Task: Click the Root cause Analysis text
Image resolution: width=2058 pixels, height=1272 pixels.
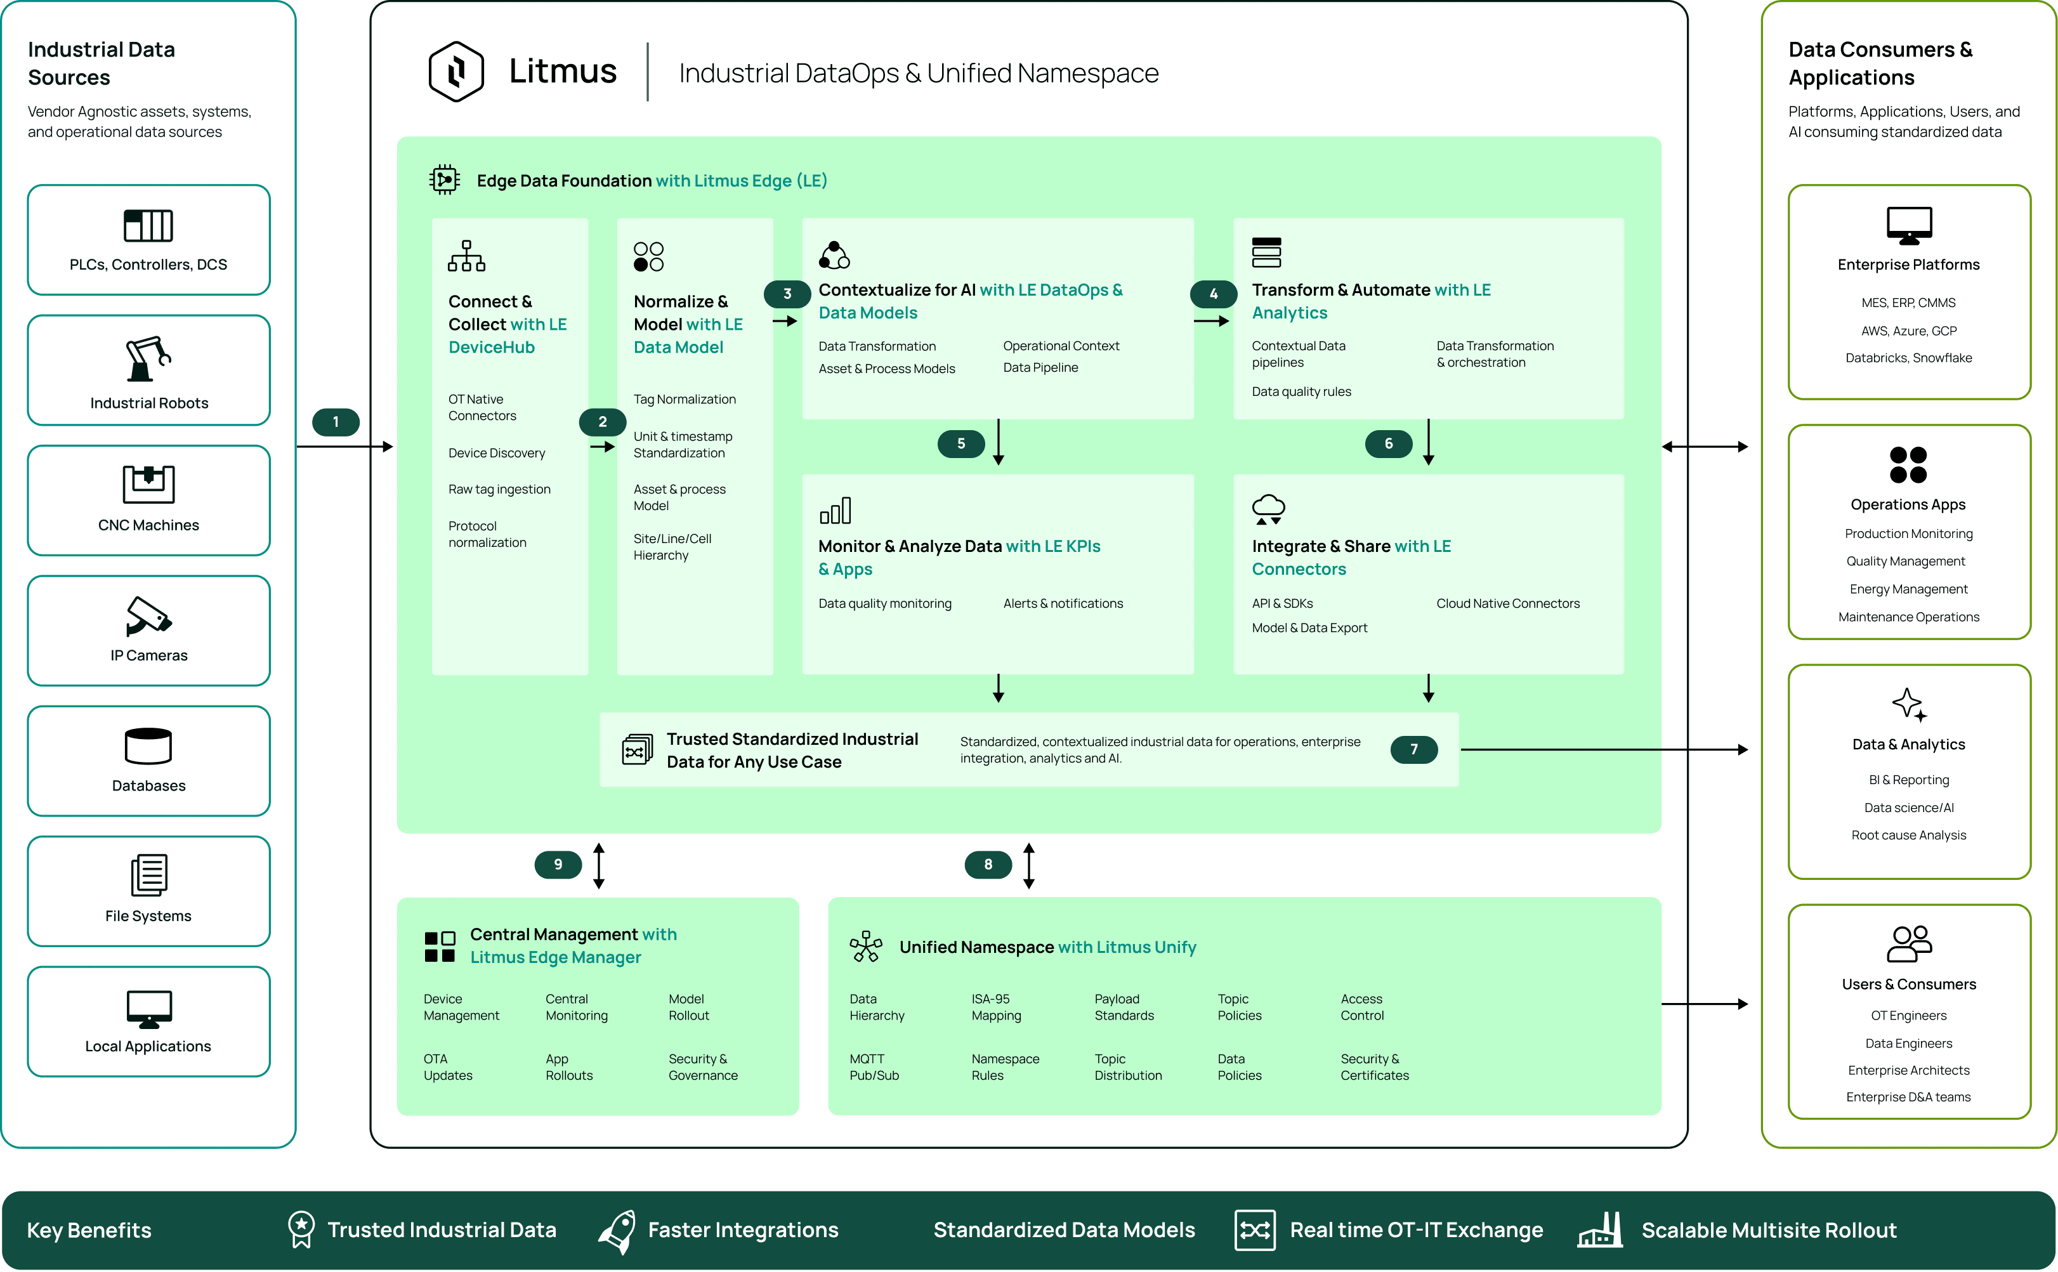Action: (1908, 836)
